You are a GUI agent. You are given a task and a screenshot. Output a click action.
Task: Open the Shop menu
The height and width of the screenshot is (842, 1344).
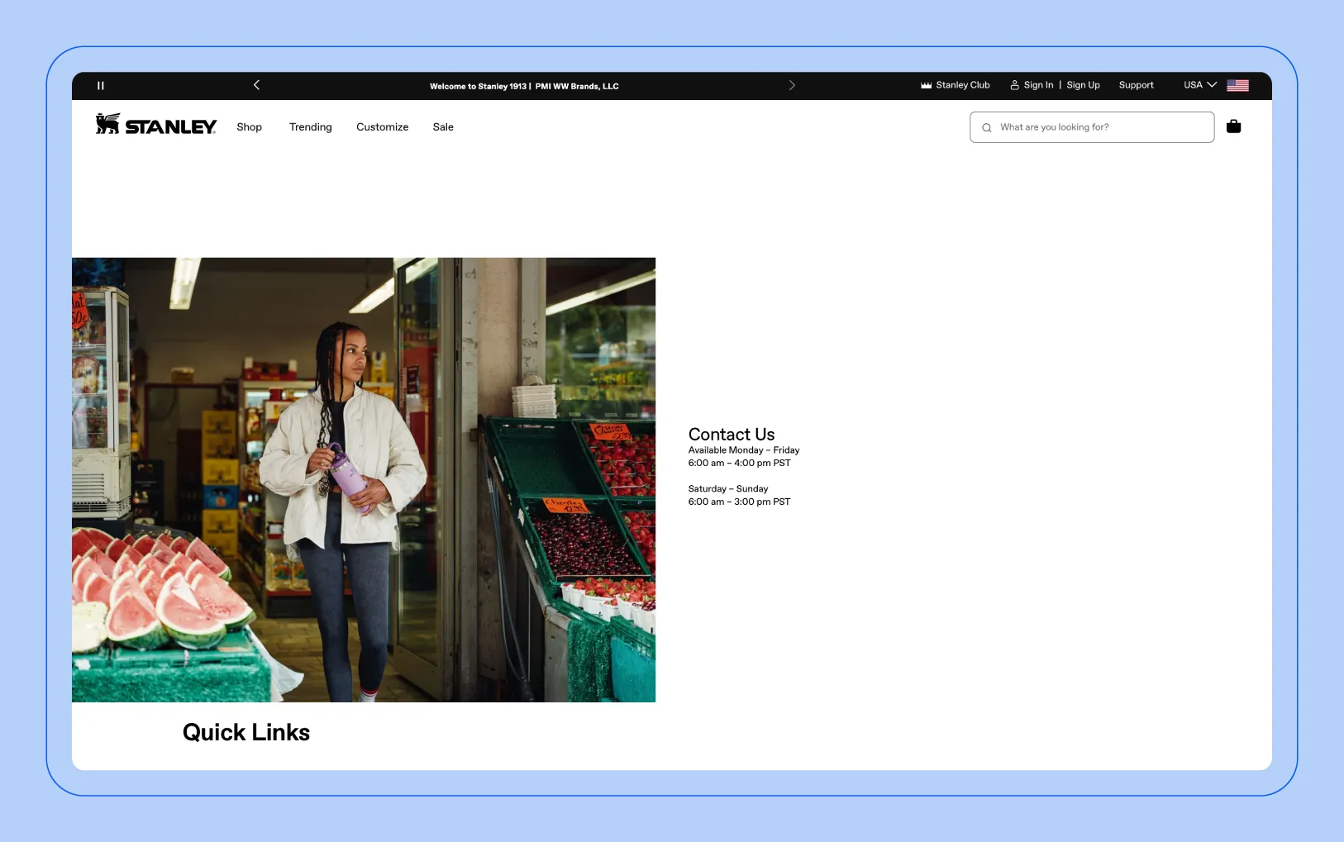click(x=249, y=127)
